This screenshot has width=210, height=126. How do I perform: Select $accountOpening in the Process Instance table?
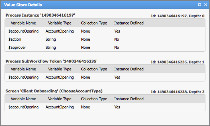(23, 31)
